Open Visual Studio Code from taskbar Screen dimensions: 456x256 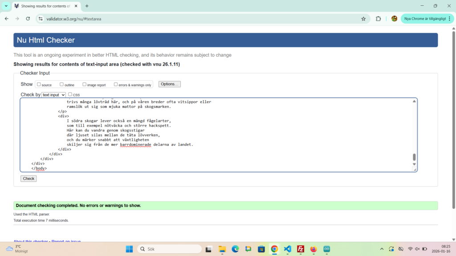287,249
